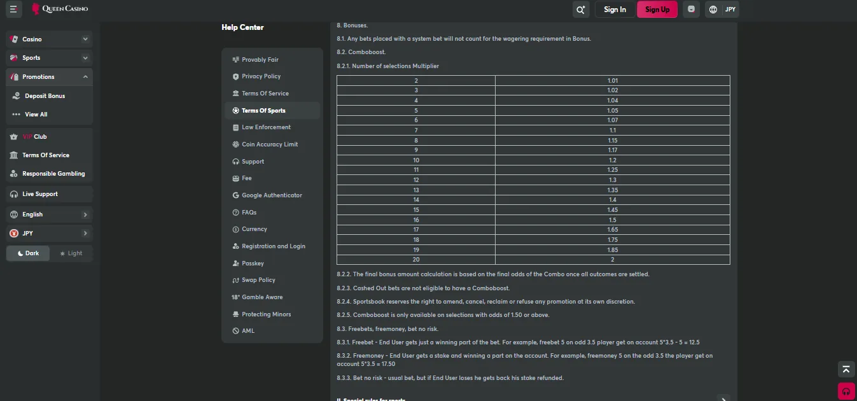Click the Sign Up button
857x401 pixels.
(x=657, y=10)
